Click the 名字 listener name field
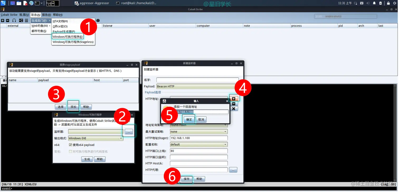The width and height of the screenshot is (399, 192). (x=197, y=80)
